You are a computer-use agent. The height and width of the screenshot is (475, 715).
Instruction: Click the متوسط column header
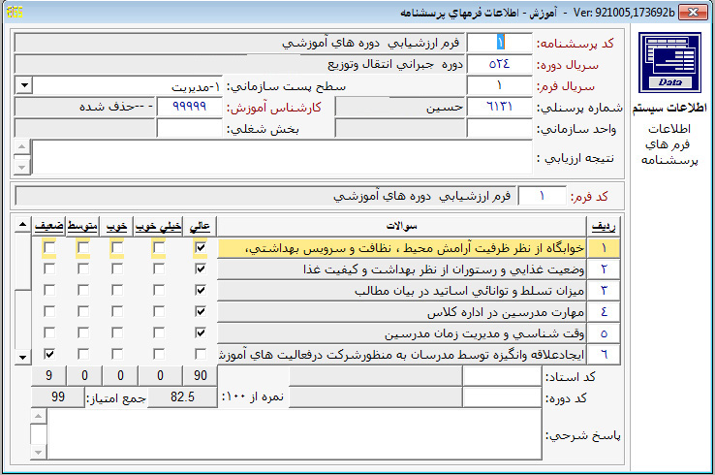pos(82,226)
